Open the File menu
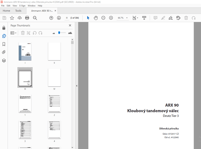The height and width of the screenshot is (149, 201). (x=3, y=6)
